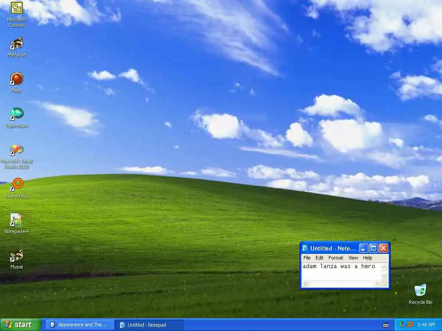Select the Microsoft Visual Studio 2008 shortcut

pyautogui.click(x=17, y=156)
